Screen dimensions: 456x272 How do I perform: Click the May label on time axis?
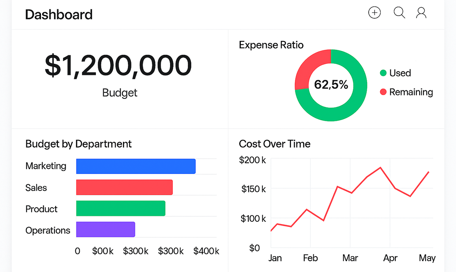427,258
